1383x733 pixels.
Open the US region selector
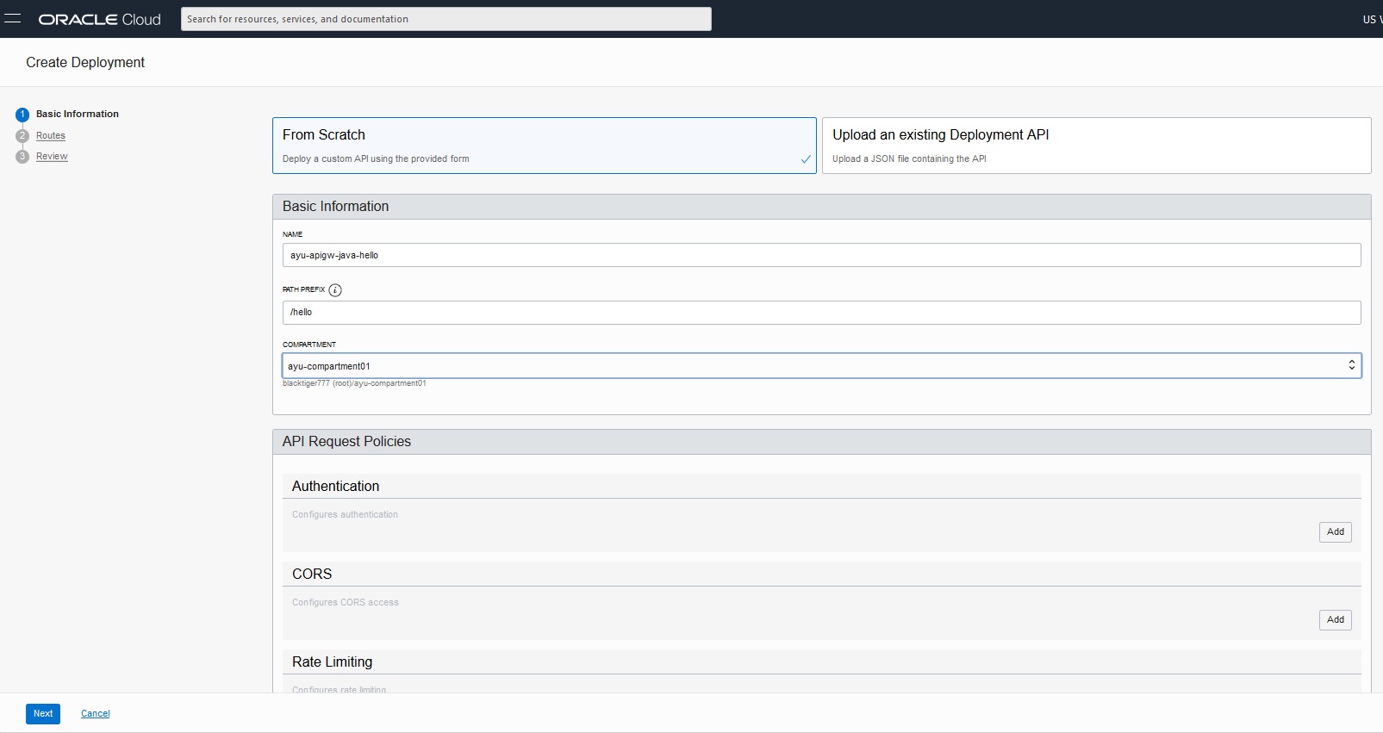click(x=1371, y=19)
